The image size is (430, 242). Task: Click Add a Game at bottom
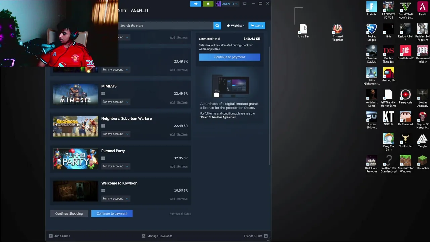pos(59,236)
